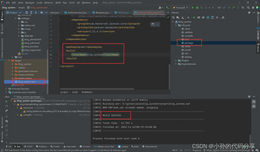Select opened file target icon in Project panel
Screen dimensions: 260x152
26,12
